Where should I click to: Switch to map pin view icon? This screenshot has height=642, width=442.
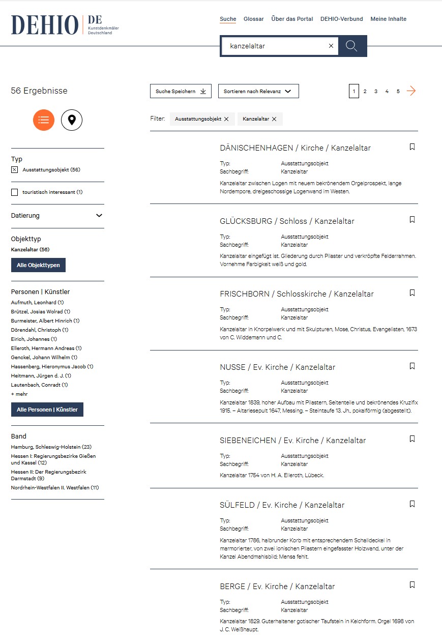pos(72,120)
